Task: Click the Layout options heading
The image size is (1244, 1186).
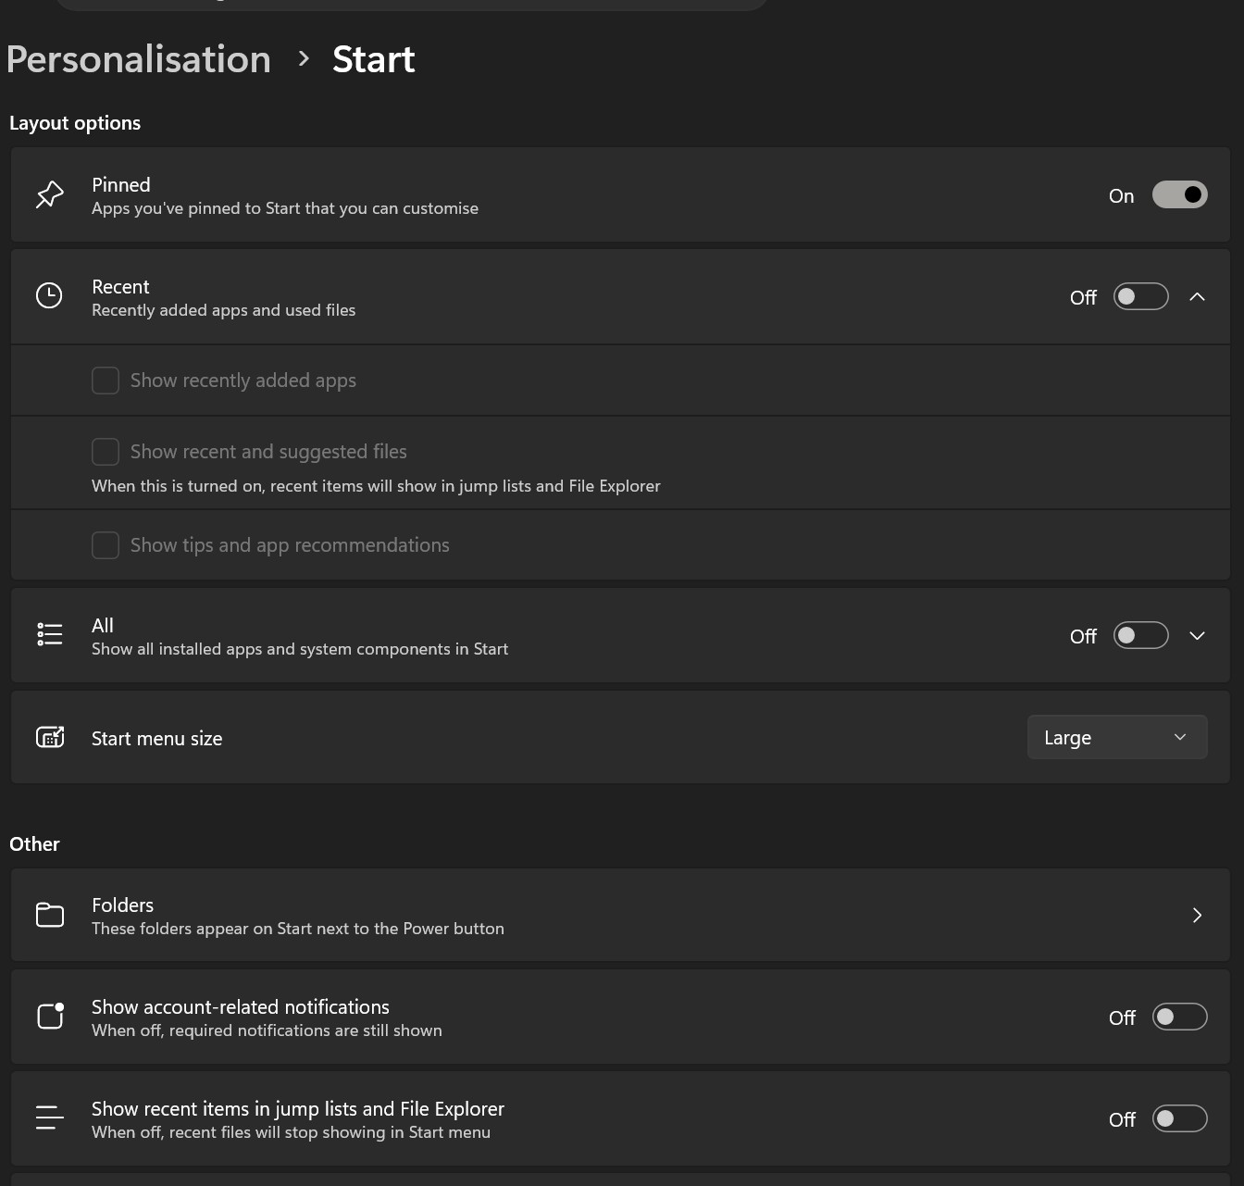Action: coord(75,123)
